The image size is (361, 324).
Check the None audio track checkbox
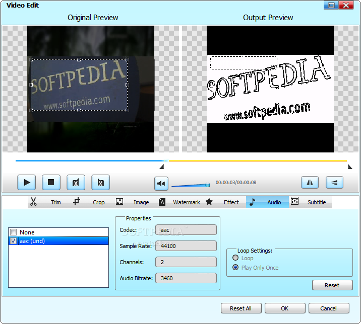click(13, 232)
